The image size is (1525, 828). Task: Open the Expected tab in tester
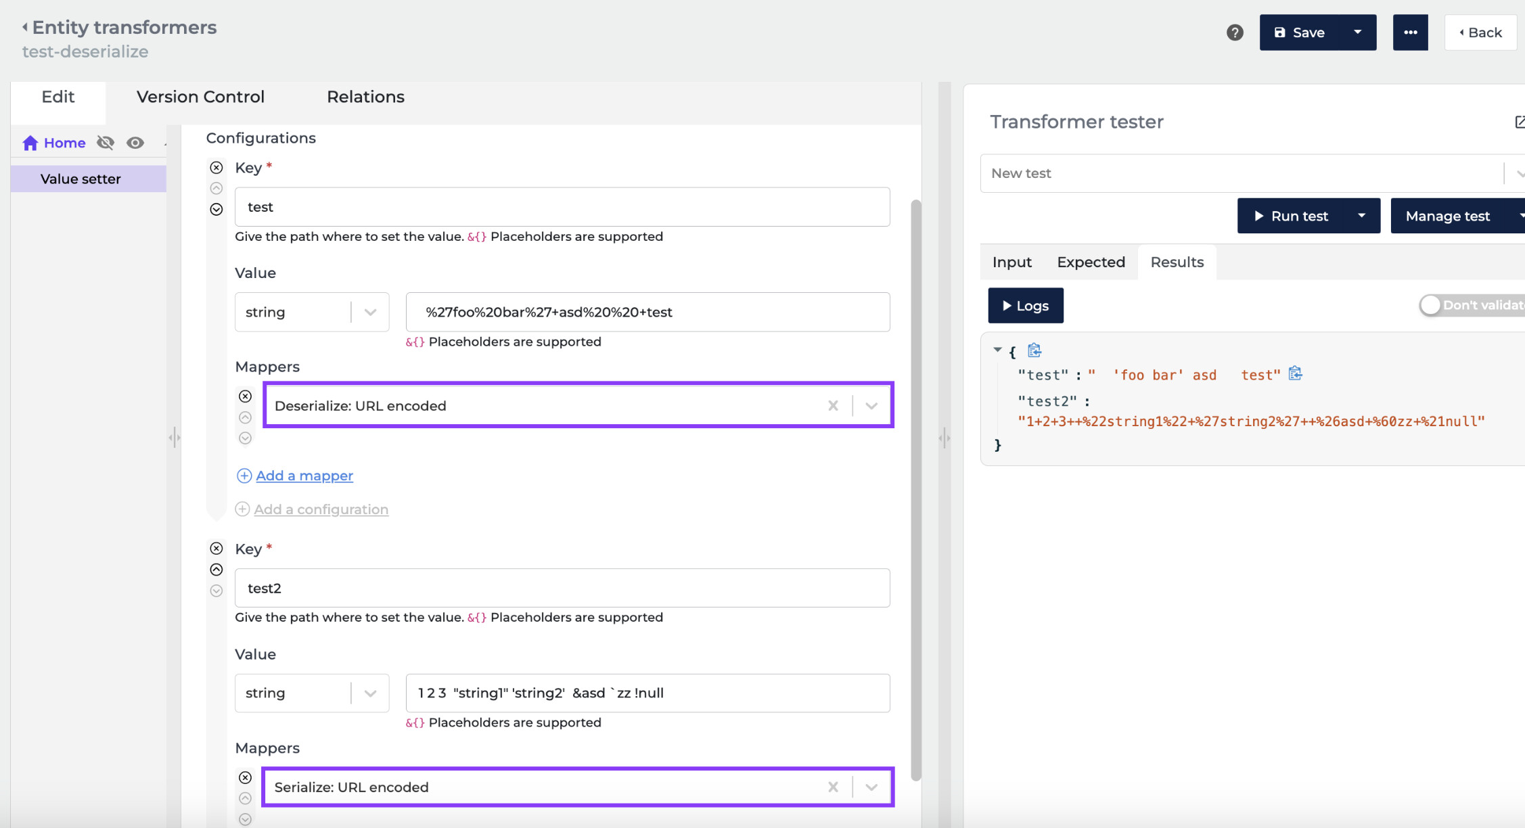(1091, 262)
